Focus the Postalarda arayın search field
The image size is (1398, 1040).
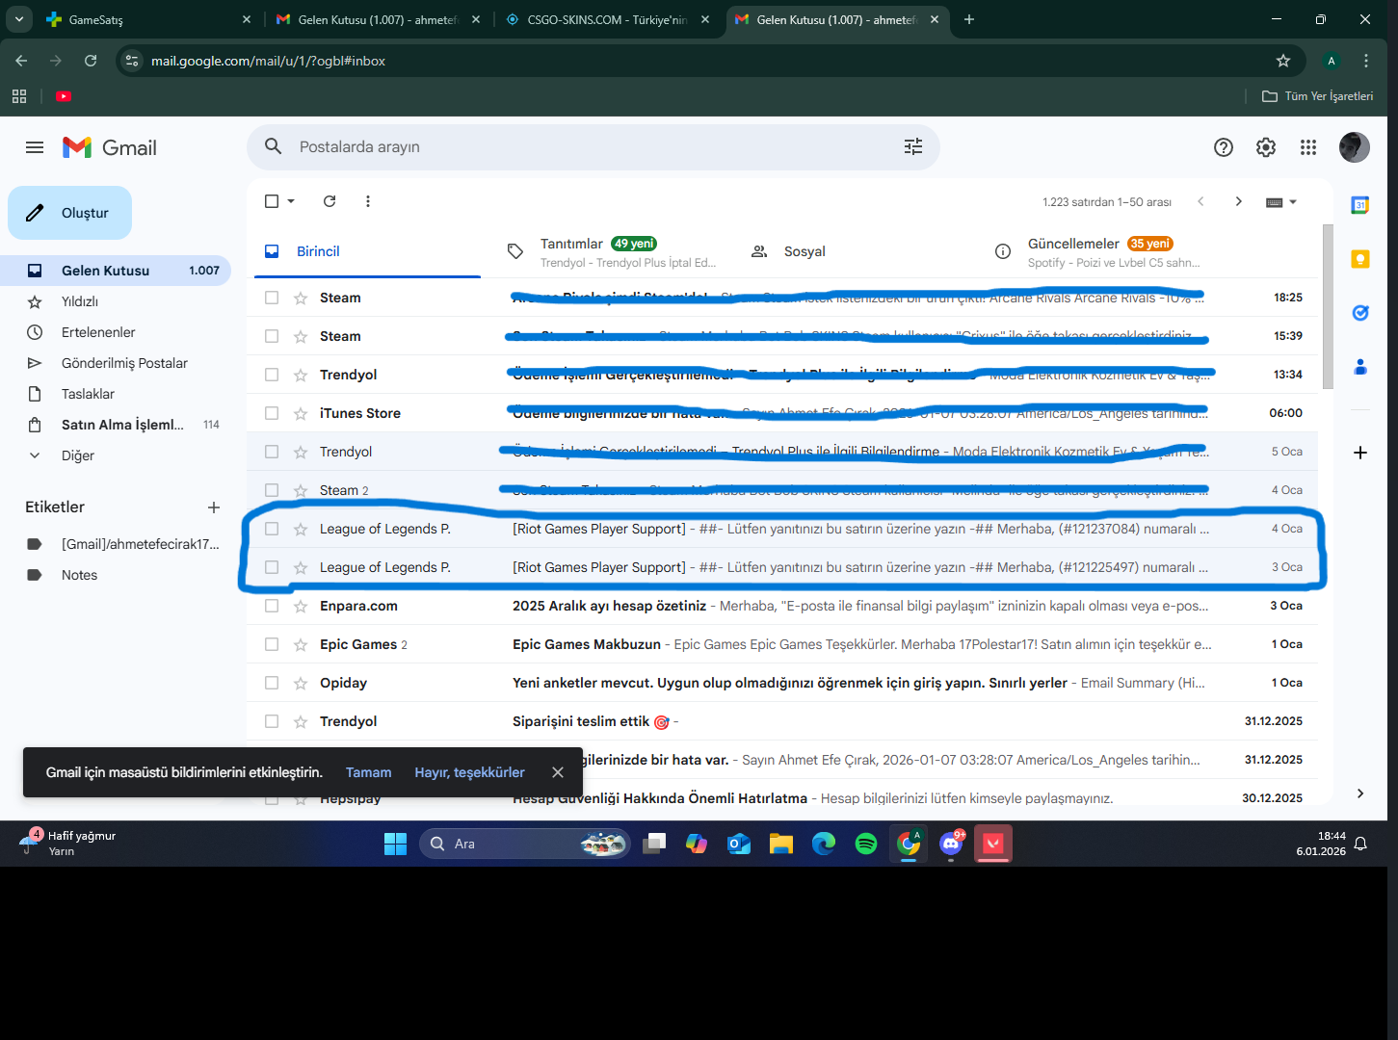[593, 146]
